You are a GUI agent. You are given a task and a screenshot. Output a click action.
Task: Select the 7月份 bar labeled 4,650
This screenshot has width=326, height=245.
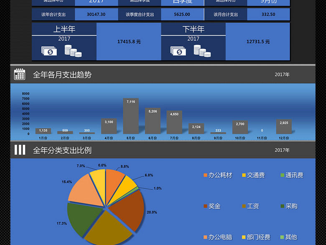tap(174, 122)
